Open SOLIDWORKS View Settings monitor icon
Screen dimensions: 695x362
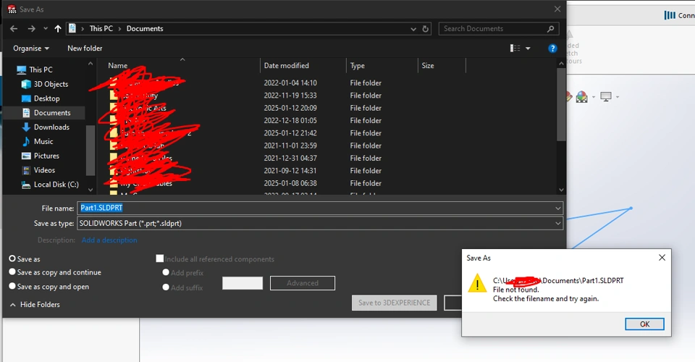[x=606, y=96]
